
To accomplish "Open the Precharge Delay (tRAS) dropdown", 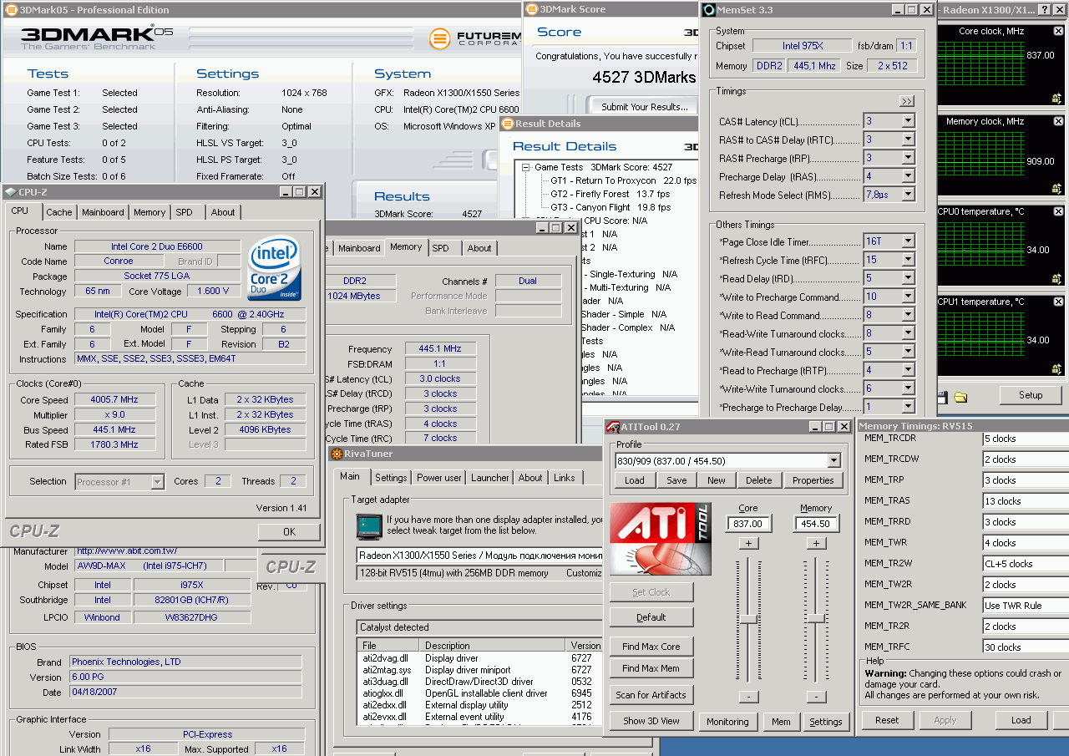I will (x=908, y=176).
